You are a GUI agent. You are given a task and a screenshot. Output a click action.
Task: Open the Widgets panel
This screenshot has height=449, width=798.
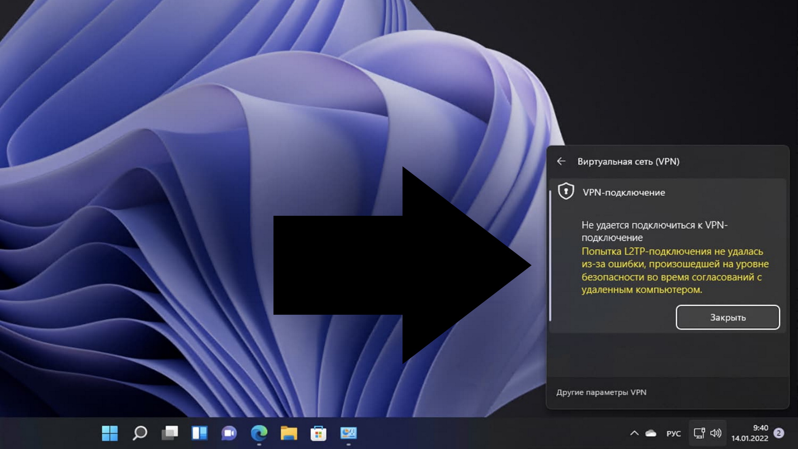[x=199, y=433]
